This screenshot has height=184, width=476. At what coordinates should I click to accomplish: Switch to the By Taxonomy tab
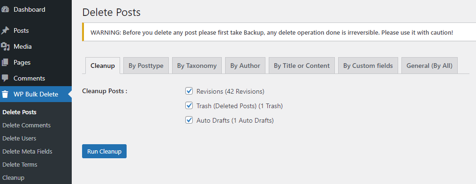(197, 66)
